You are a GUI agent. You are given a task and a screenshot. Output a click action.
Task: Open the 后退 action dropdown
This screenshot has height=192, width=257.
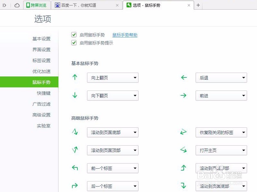click(221, 77)
